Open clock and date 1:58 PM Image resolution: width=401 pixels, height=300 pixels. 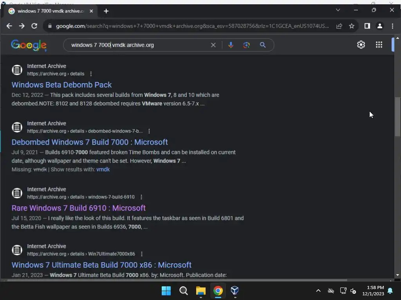[x=373, y=291]
